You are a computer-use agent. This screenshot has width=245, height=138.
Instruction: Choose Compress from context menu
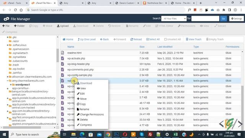coord(84,125)
